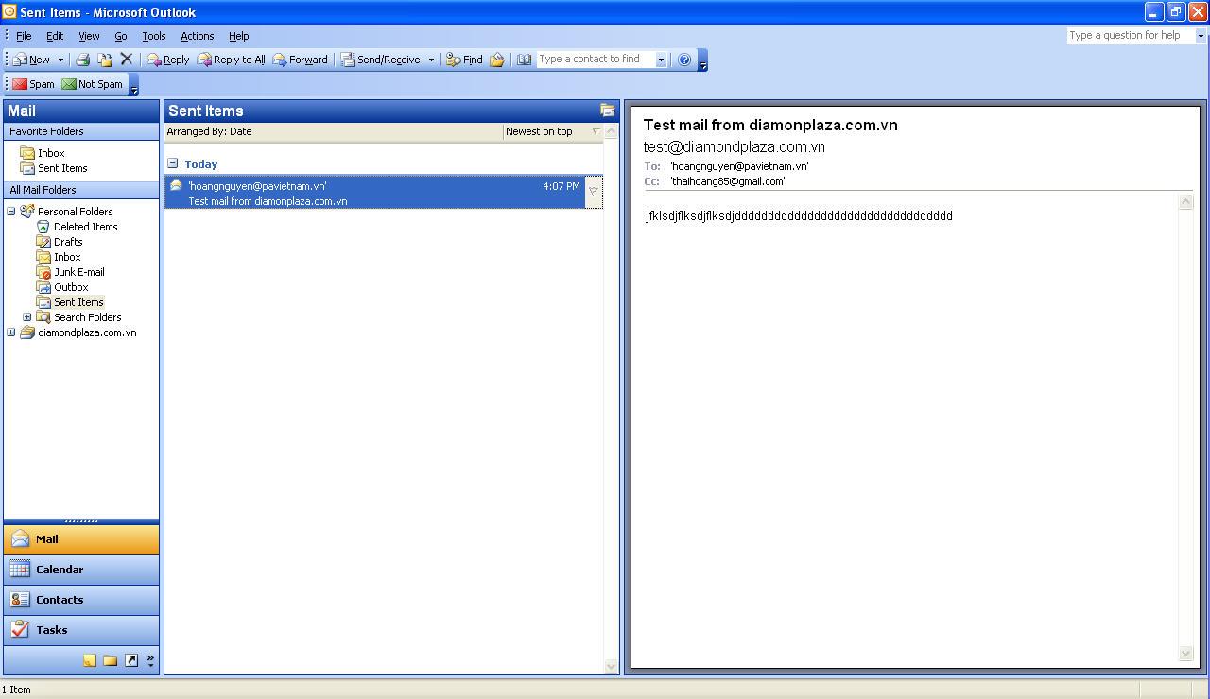Image resolution: width=1210 pixels, height=699 pixels.
Task: Click Newest on top sort header
Action: pos(553,131)
